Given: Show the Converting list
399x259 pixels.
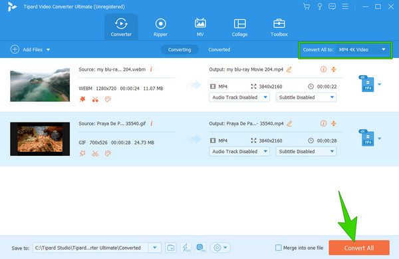Looking at the screenshot, I should click(180, 49).
